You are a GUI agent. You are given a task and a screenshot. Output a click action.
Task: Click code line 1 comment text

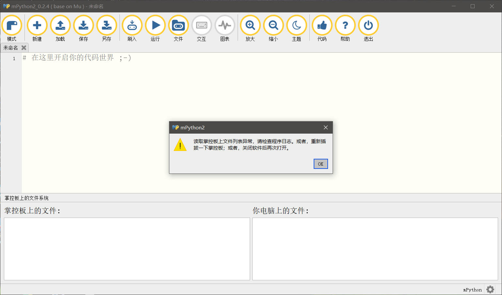point(77,58)
